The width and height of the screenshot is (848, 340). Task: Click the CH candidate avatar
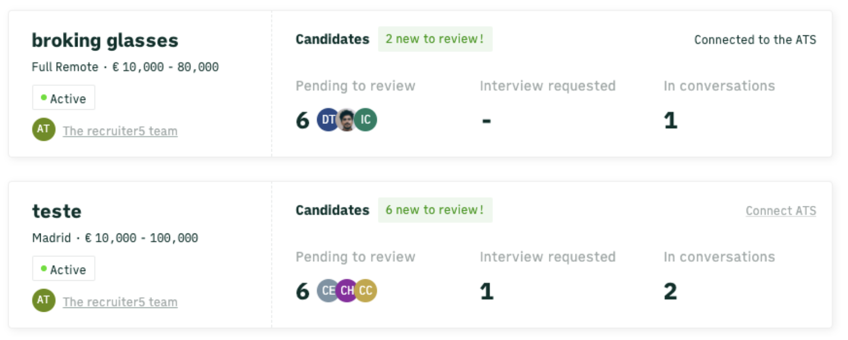point(346,291)
